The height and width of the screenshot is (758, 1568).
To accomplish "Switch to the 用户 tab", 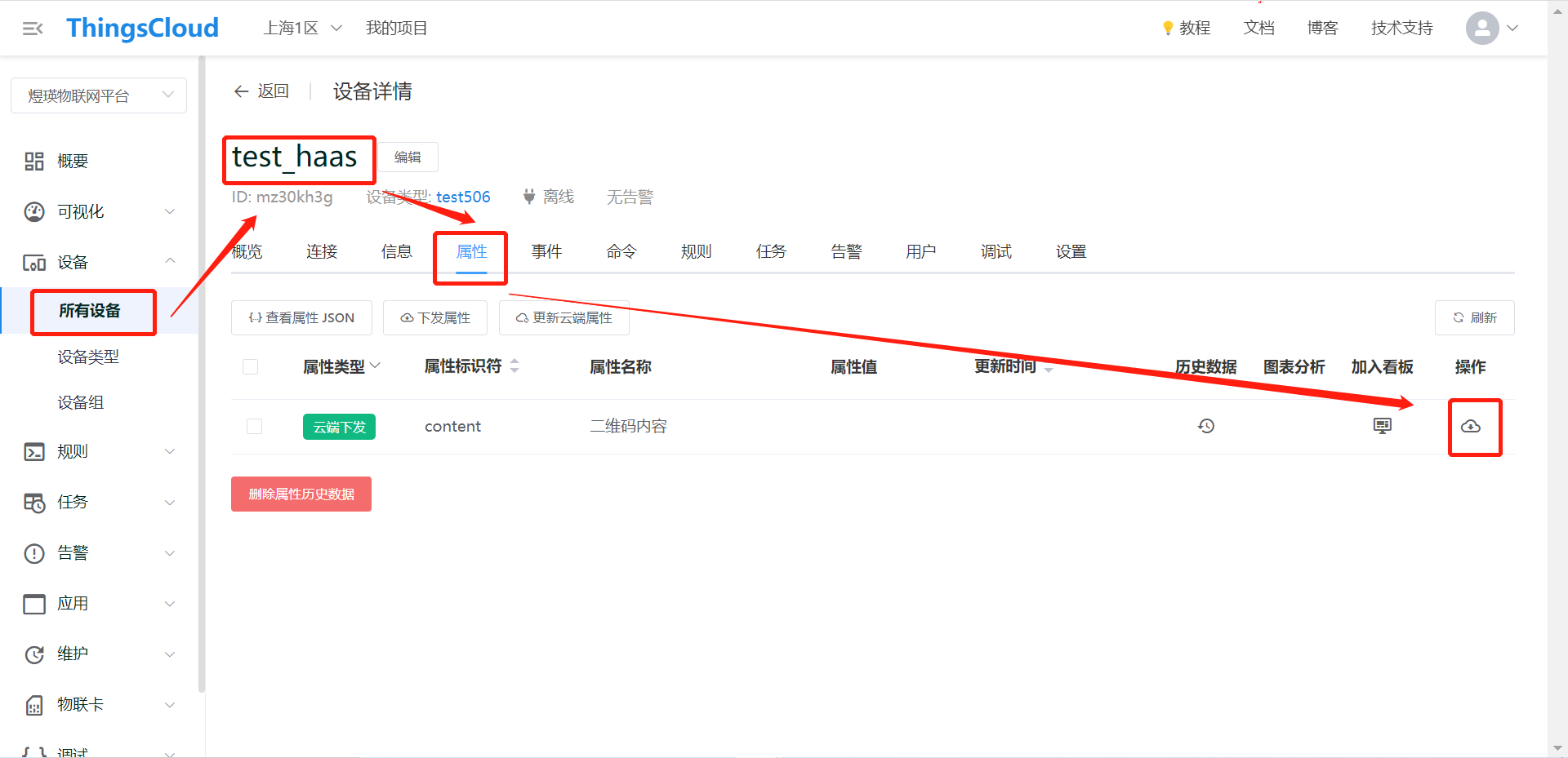I will [x=921, y=251].
